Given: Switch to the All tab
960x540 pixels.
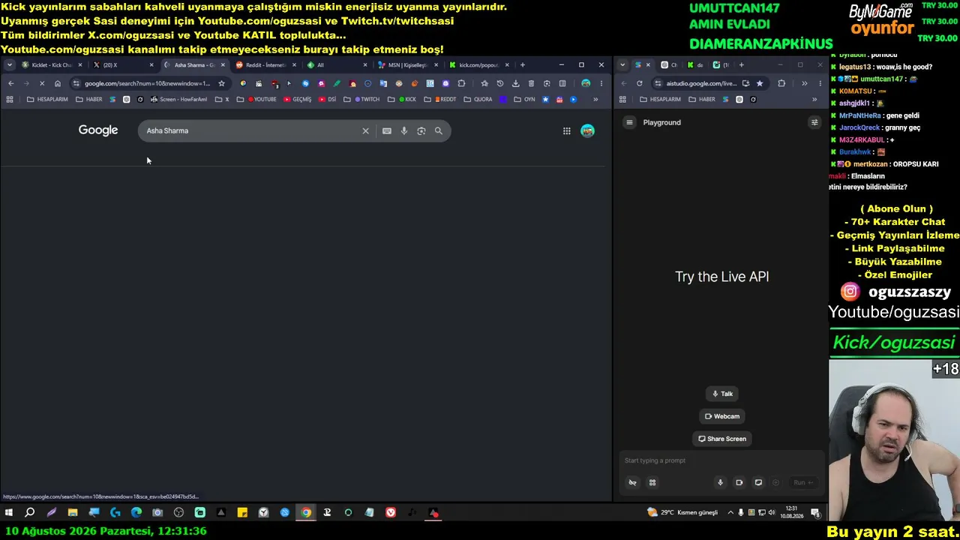Looking at the screenshot, I should pyautogui.click(x=336, y=64).
